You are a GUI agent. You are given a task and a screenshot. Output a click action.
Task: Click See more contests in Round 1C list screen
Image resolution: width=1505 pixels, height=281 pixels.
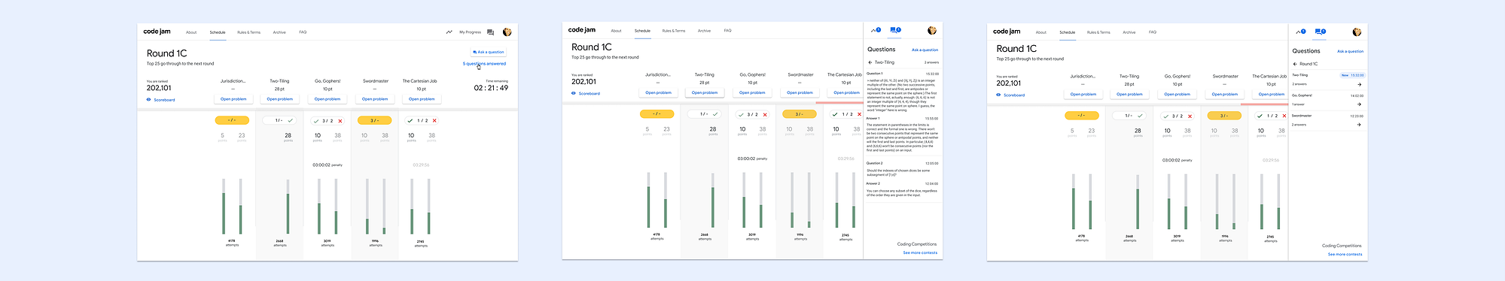pos(1345,254)
